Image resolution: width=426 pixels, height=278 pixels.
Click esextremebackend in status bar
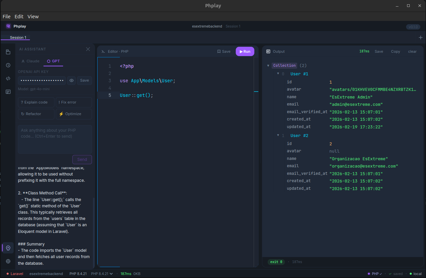[x=46, y=274]
